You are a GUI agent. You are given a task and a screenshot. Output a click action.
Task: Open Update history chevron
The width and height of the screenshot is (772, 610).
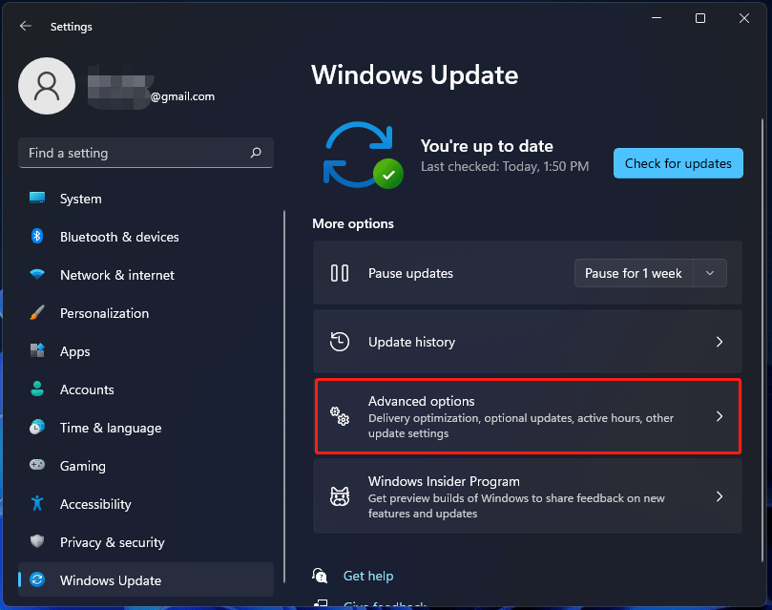720,342
